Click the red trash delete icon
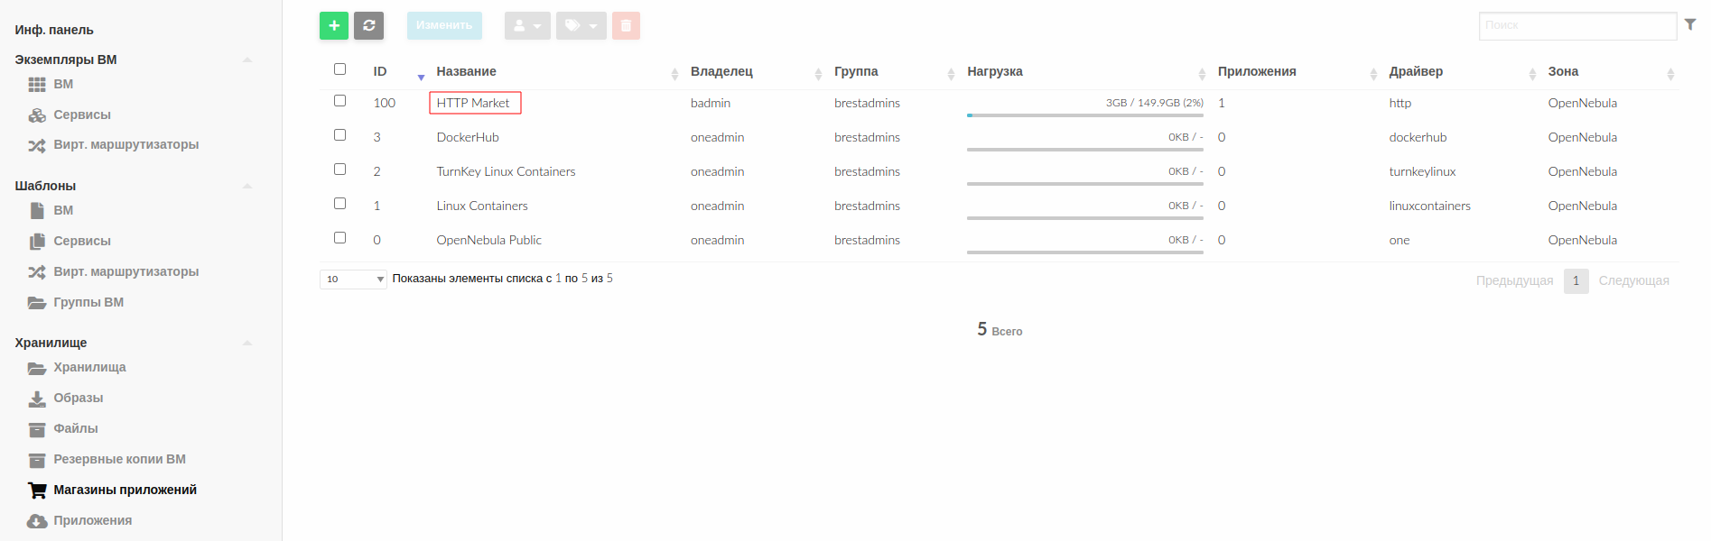1711x541 pixels. tap(626, 26)
